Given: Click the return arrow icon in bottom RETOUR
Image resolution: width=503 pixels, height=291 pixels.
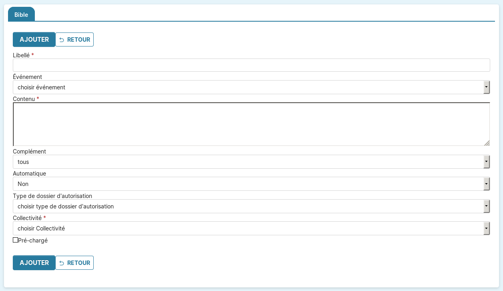Looking at the screenshot, I should [x=62, y=263].
